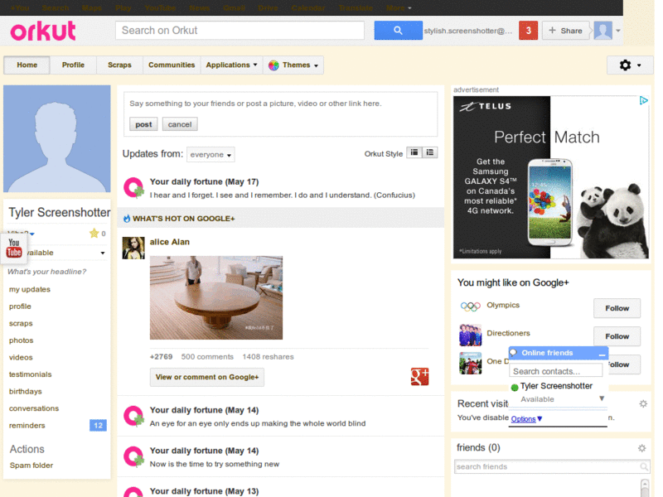This screenshot has height=497, width=663.
Task: Open the Profile tab in the navigation bar
Action: (73, 65)
